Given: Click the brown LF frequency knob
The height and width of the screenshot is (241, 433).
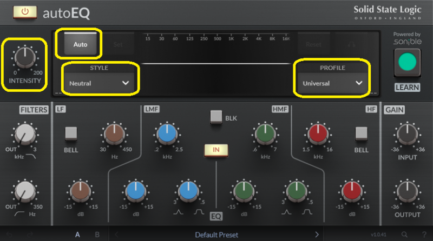Looking at the screenshot, I should [x=114, y=134].
